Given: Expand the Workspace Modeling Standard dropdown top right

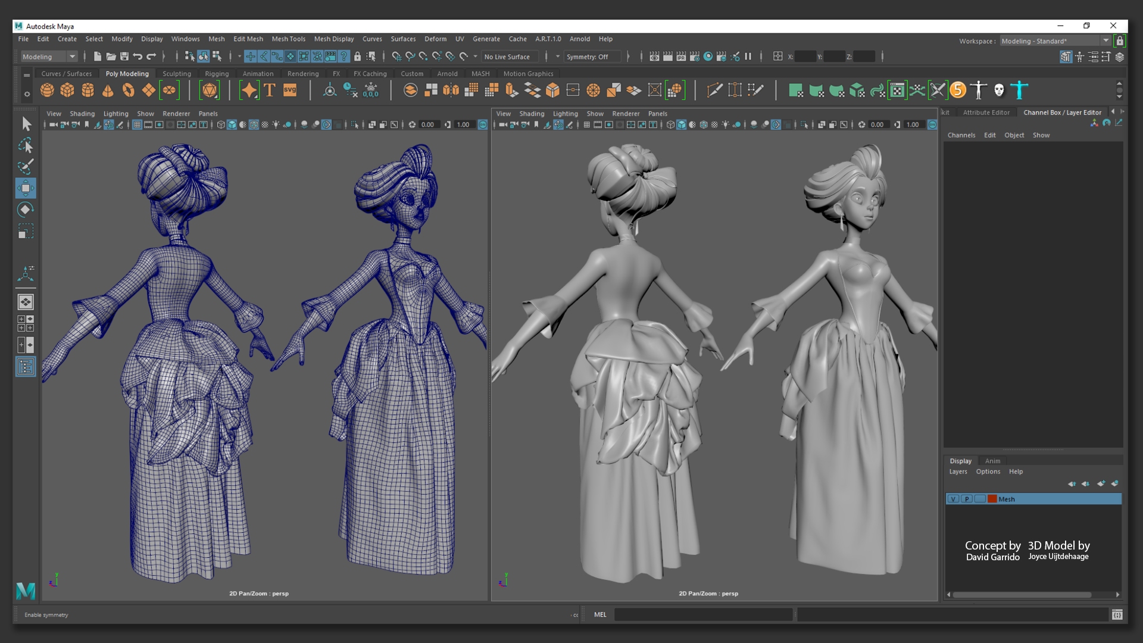Looking at the screenshot, I should (1104, 41).
